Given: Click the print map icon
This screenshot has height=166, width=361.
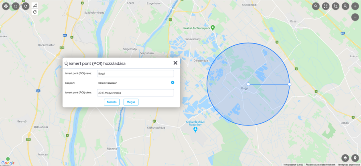Looking at the screenshot, I should click(x=6, y=6).
